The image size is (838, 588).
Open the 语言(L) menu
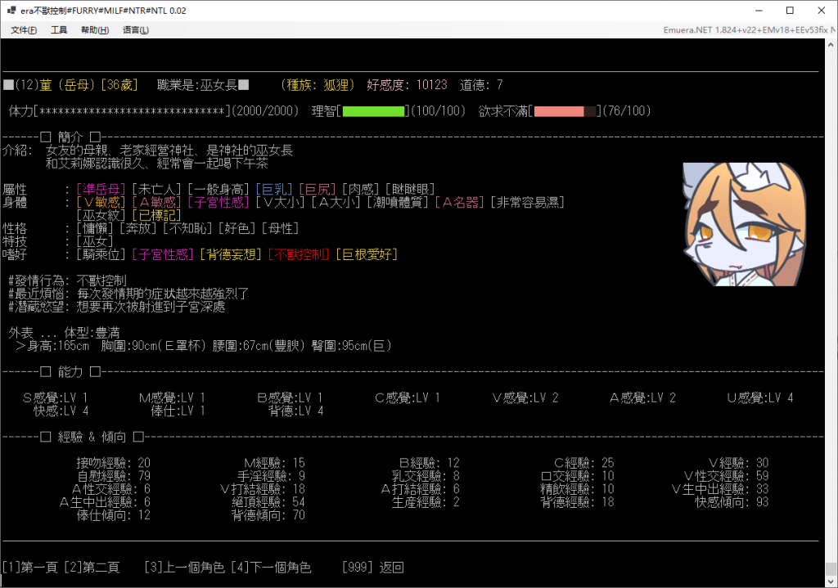pyautogui.click(x=136, y=30)
